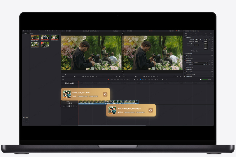Click the convert icon on A002C005_001_proxy.mp4 card
The height and width of the screenshot is (157, 236).
(x=151, y=110)
